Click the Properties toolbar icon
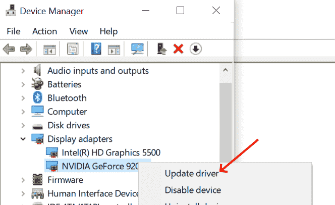The width and height of the screenshot is (335, 205). 73,49
